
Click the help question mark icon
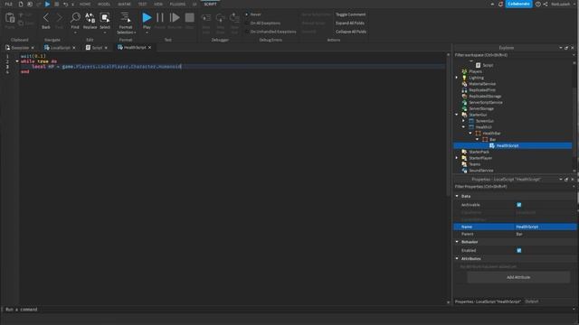click(x=537, y=4)
